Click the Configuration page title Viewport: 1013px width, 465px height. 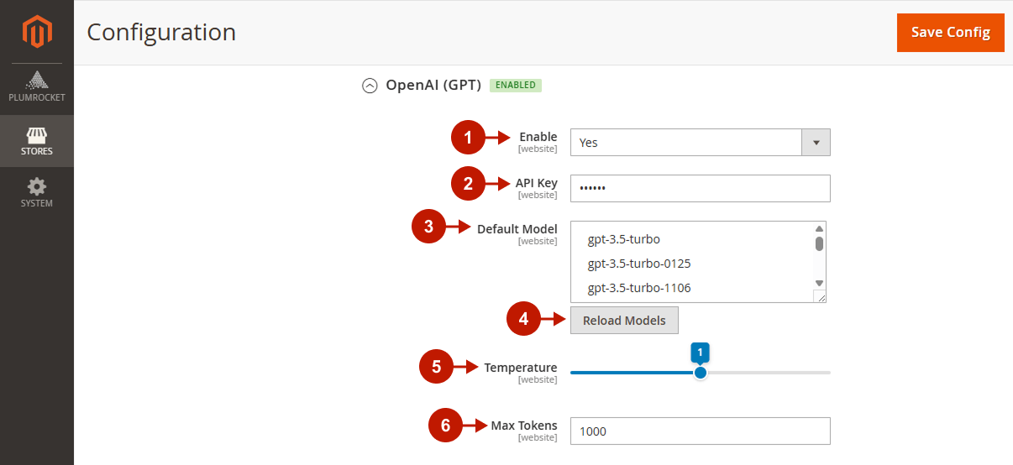tap(161, 32)
